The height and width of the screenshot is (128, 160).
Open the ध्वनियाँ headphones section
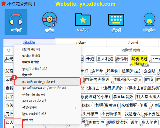[16, 22]
